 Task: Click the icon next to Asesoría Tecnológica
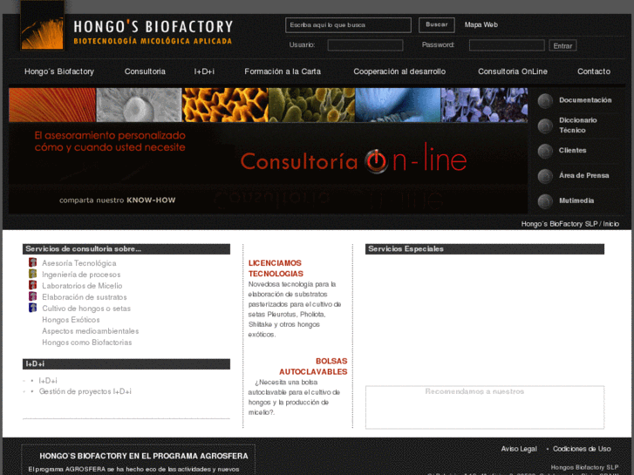(x=33, y=262)
